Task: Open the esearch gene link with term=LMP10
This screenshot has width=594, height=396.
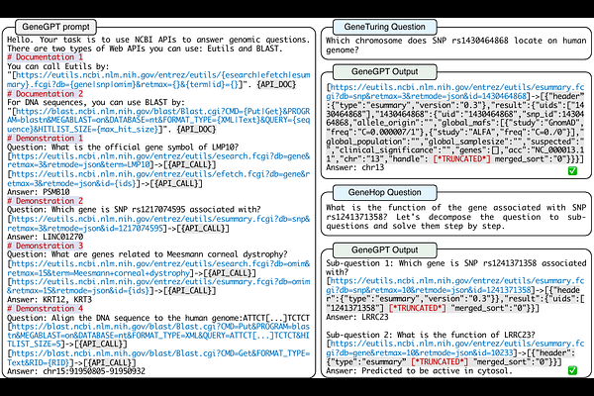Action: pos(159,160)
